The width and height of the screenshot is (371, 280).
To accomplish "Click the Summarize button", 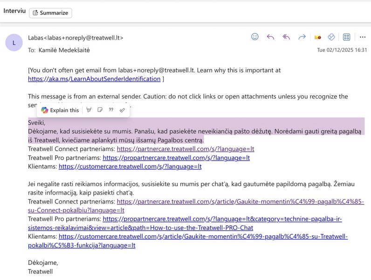I will tap(50, 13).
